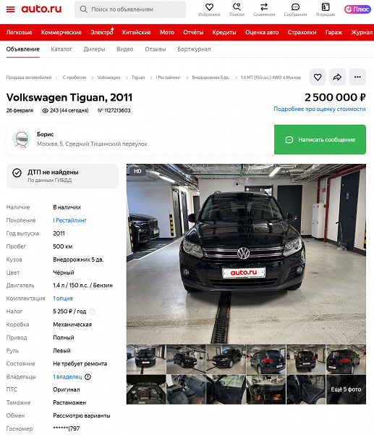Open Подробнее про оценку стоимости link

click(320, 109)
